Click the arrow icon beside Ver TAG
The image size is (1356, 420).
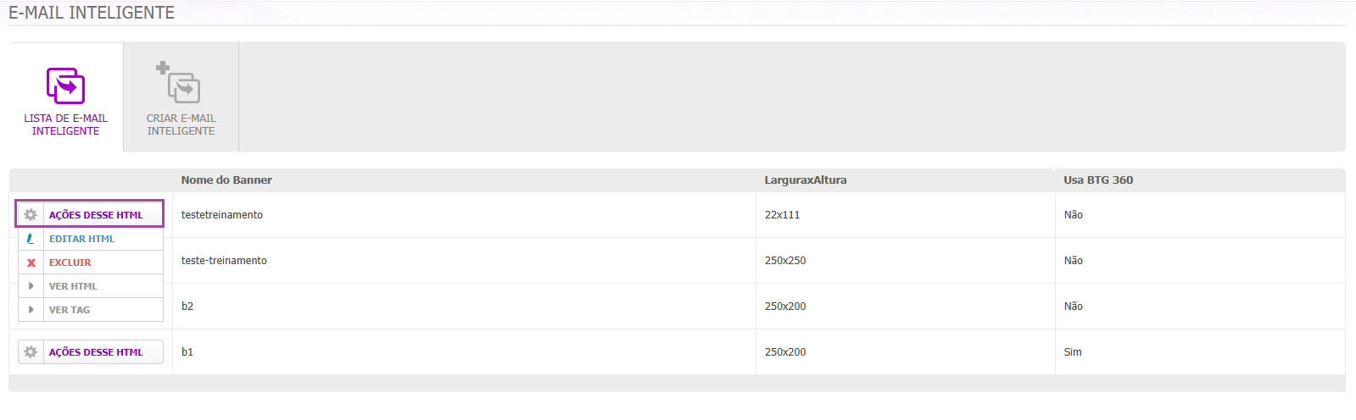[31, 310]
